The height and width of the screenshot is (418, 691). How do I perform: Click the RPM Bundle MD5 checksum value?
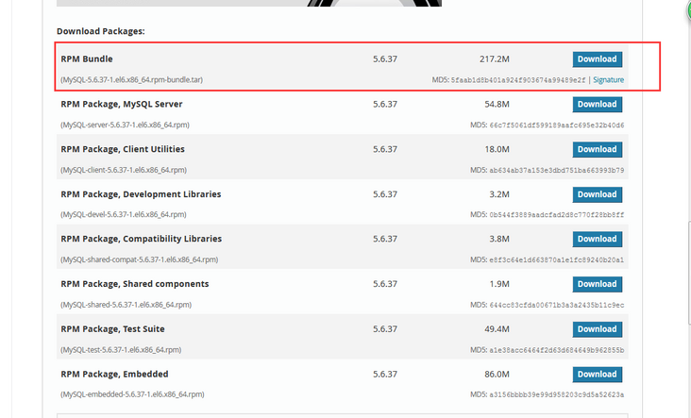click(518, 80)
